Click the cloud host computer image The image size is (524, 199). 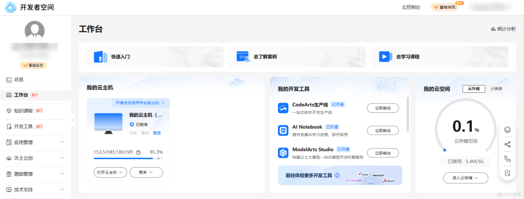point(108,123)
